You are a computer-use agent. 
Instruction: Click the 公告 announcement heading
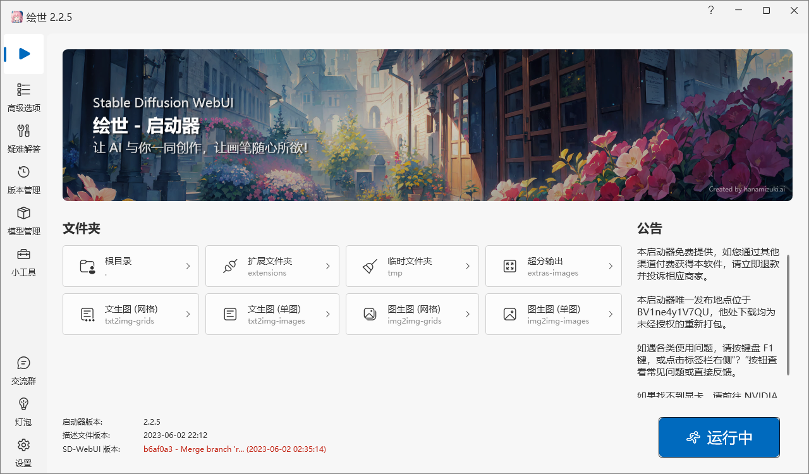tap(650, 229)
